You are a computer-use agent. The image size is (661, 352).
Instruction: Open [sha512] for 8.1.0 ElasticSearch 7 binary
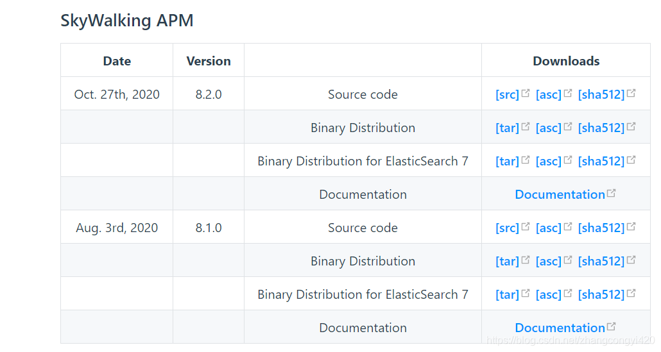click(601, 294)
